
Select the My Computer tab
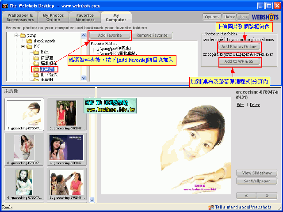(116, 18)
